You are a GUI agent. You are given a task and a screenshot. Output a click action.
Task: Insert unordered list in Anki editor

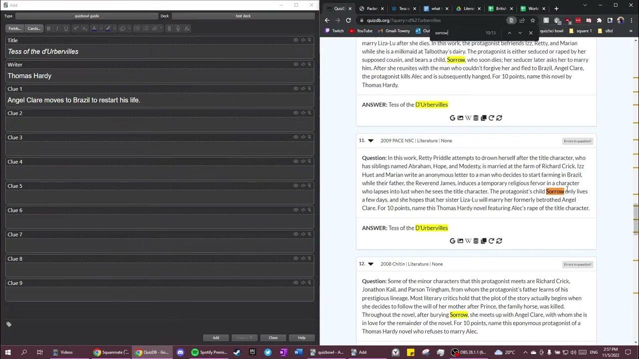point(137,28)
